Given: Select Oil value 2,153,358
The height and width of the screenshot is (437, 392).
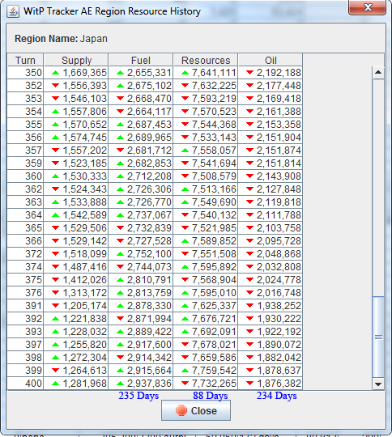Looking at the screenshot, I should point(271,125).
